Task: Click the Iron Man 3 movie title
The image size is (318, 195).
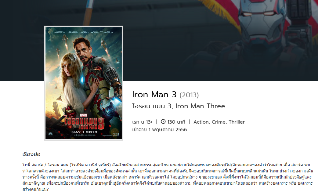Action: click(154, 95)
